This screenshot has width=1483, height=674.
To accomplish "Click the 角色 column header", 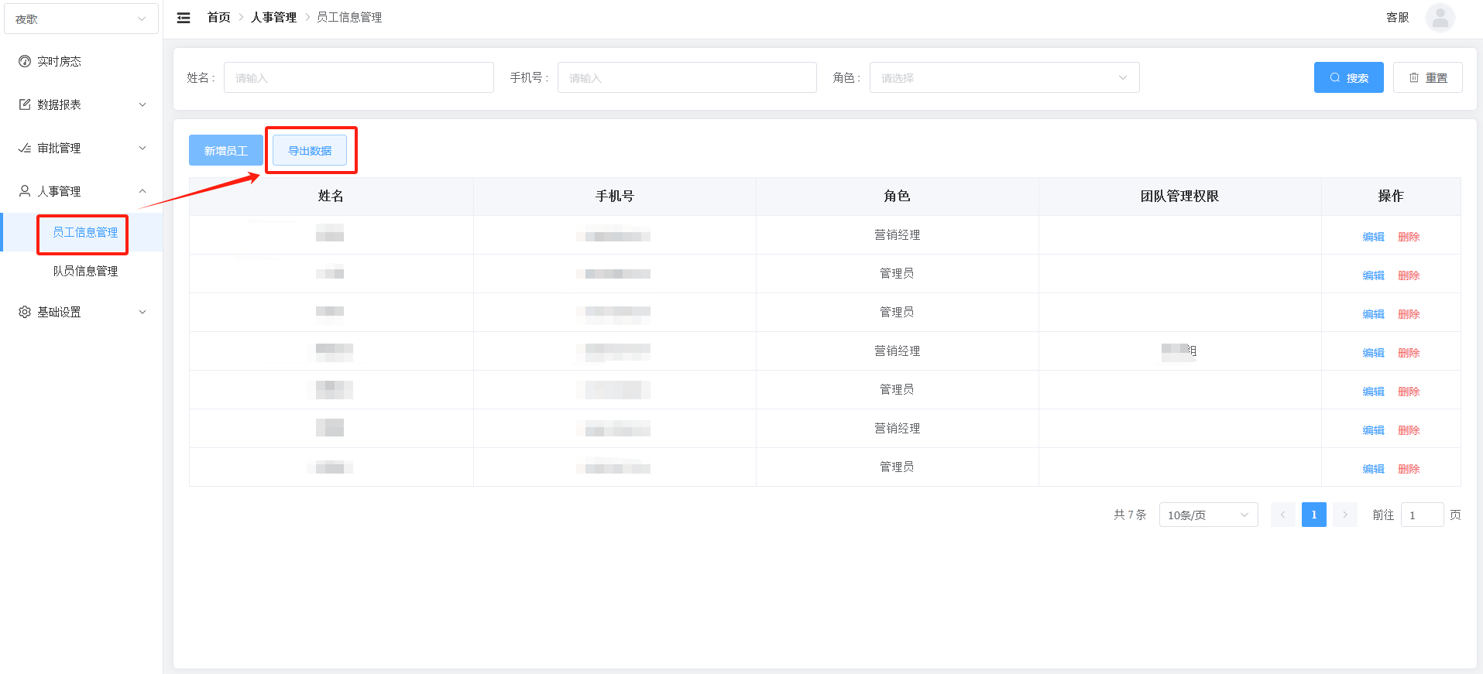I will (897, 197).
